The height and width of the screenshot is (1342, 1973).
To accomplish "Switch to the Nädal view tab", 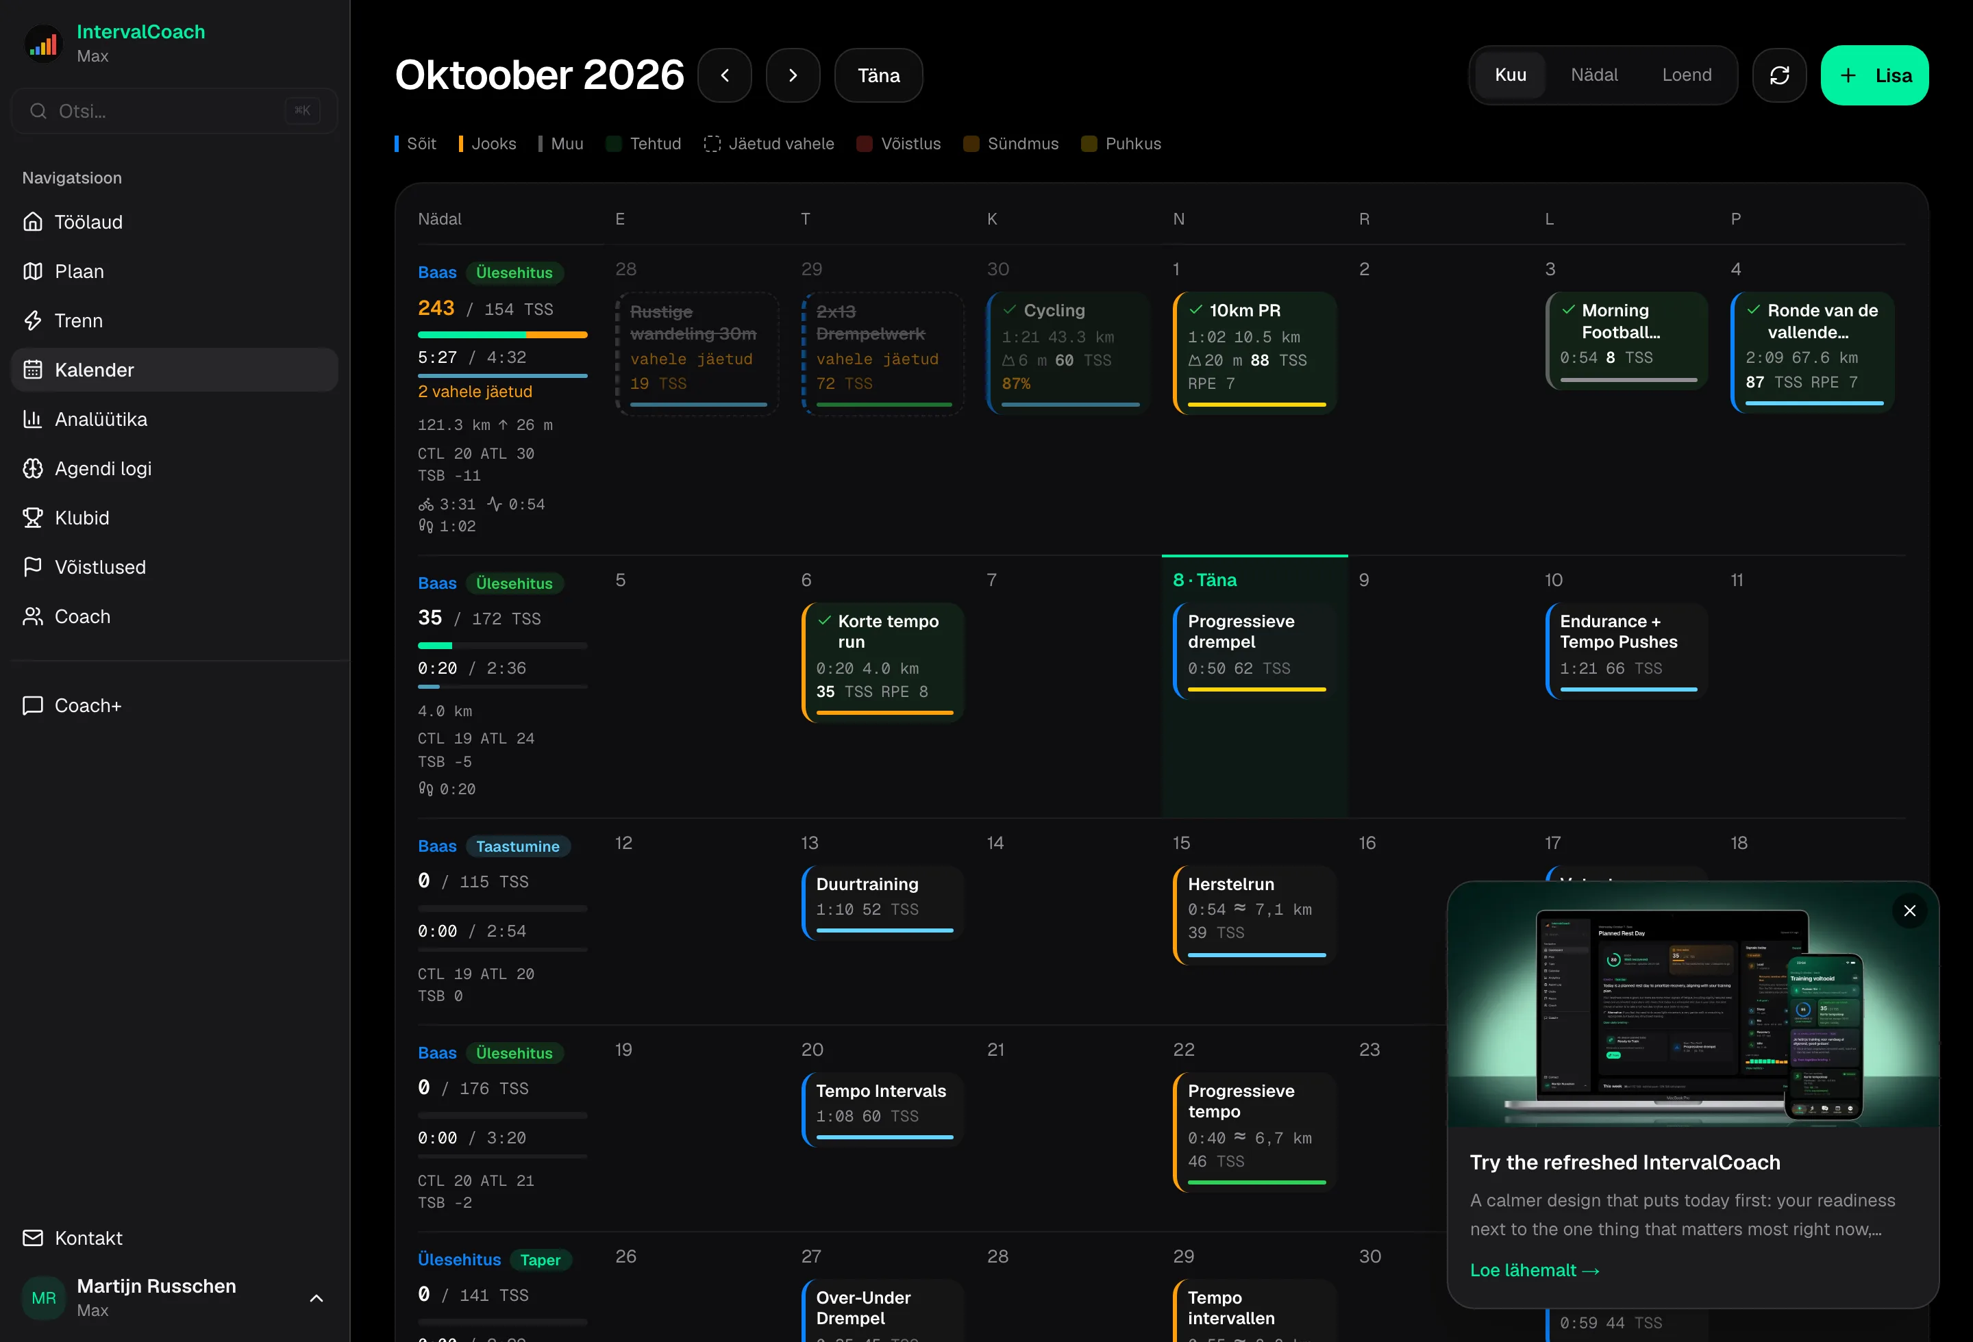I will (1594, 75).
